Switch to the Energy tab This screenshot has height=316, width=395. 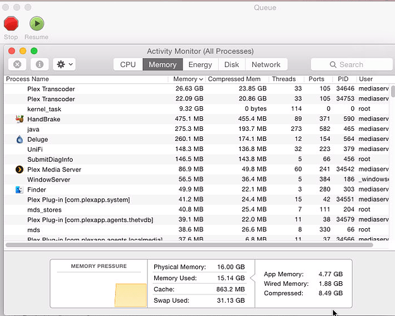tap(200, 64)
